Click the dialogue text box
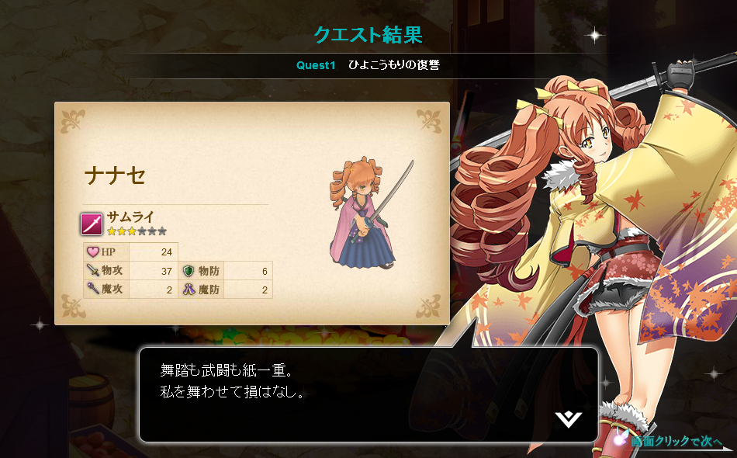 tap(368, 394)
